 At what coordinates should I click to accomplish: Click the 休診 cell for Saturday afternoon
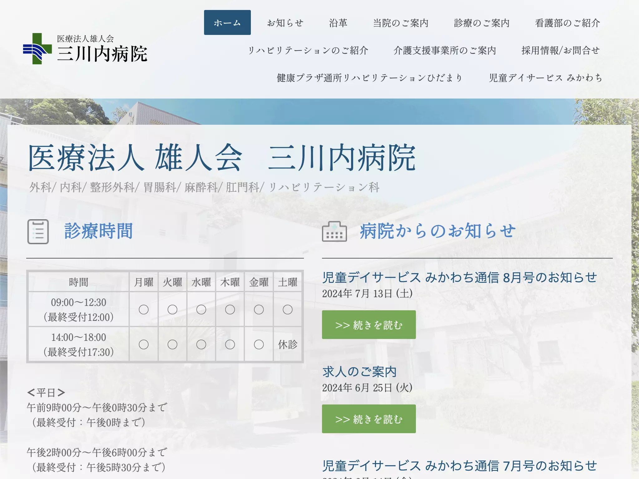(x=288, y=345)
